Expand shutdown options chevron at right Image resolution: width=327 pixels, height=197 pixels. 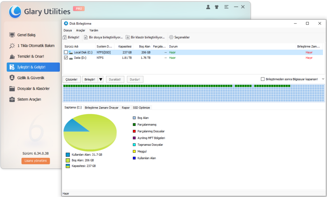(323, 79)
